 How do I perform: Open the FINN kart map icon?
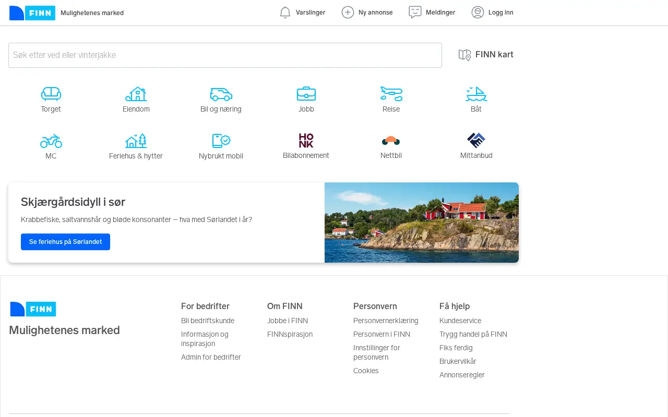(464, 55)
